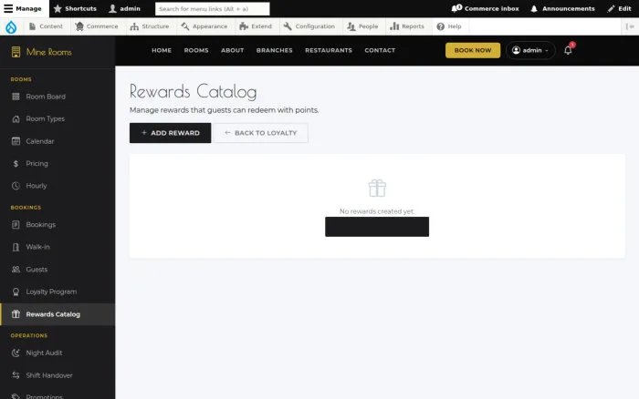Open Calendar in sidebar
Image resolution: width=639 pixels, height=399 pixels.
point(58,141)
